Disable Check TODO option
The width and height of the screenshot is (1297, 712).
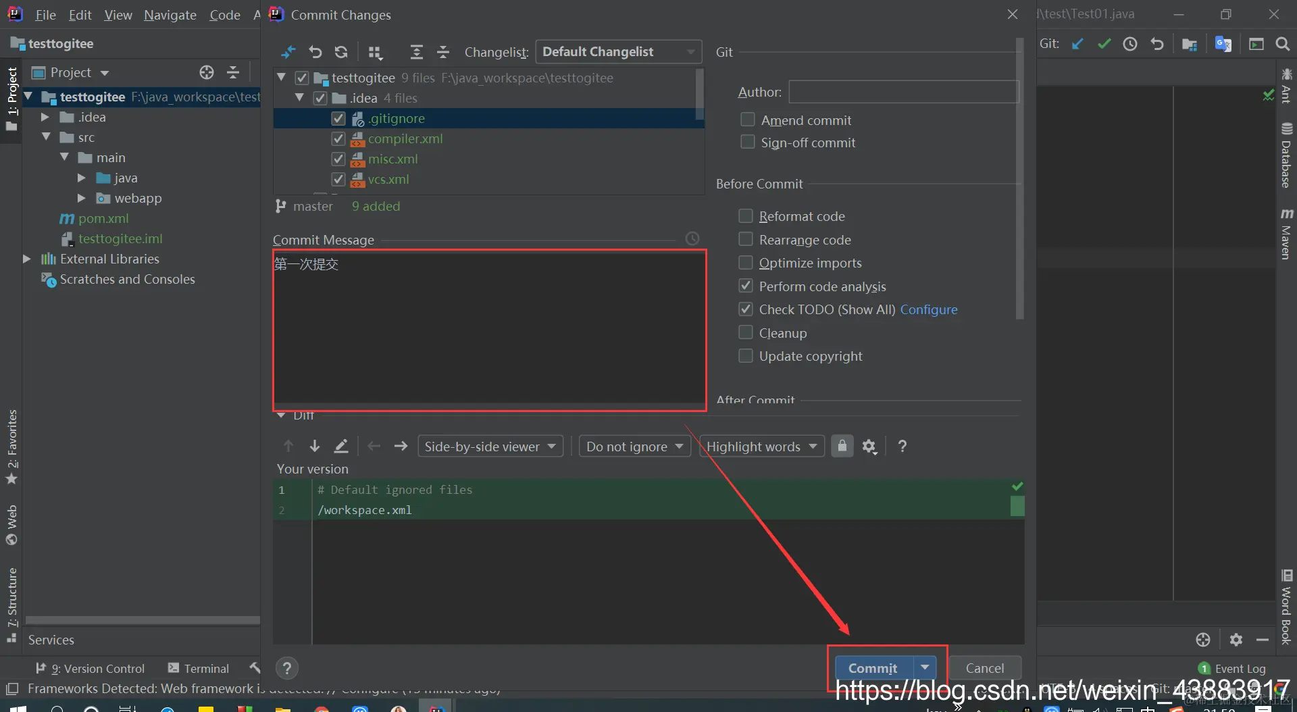pyautogui.click(x=746, y=309)
